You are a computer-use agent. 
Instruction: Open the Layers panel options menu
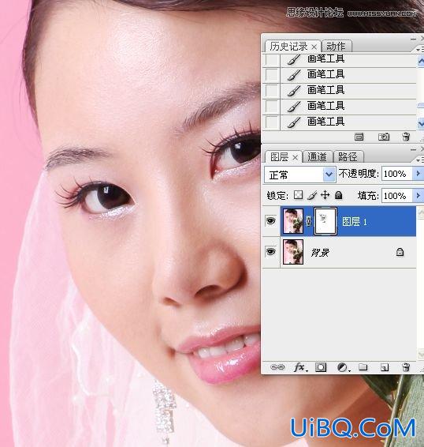coord(419,160)
